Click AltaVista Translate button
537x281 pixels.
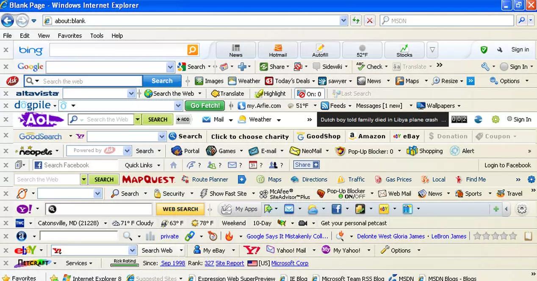click(x=228, y=94)
